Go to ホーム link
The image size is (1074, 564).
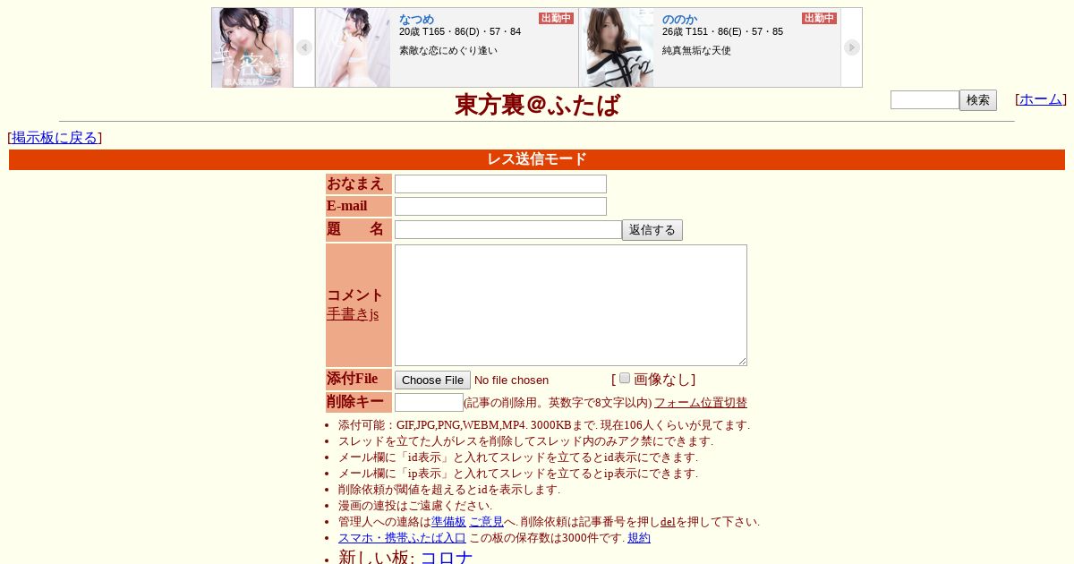[1041, 99]
